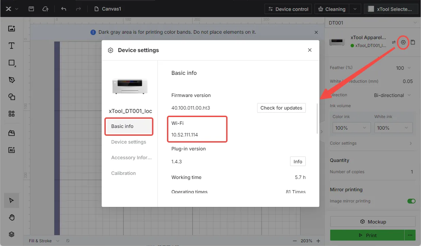This screenshot has width=421, height=246.
Task: Expand the Cleaning options arrow
Action: pos(355,9)
